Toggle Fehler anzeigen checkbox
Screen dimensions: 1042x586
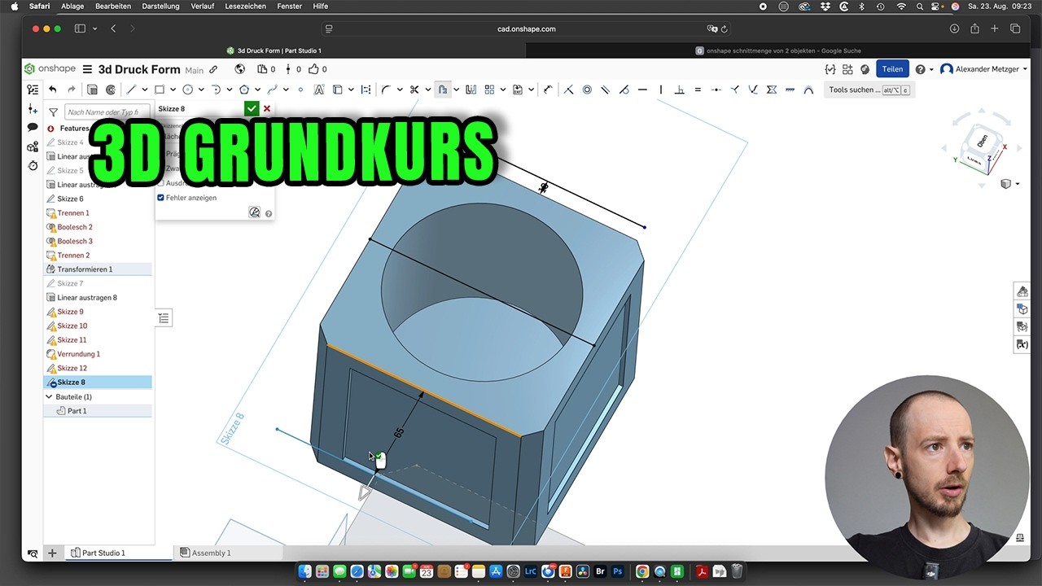[160, 198]
